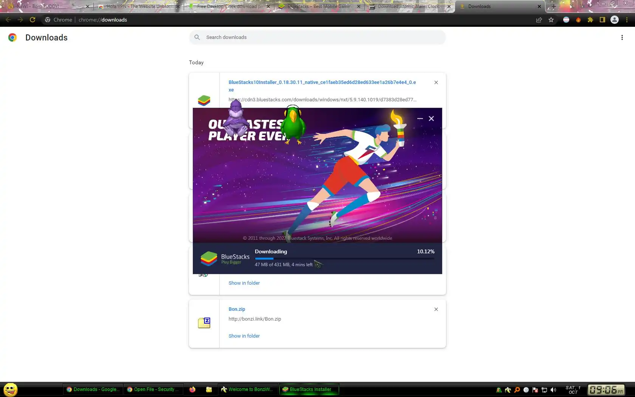
Task: Click the taskbar digital clock
Action: coord(606,390)
